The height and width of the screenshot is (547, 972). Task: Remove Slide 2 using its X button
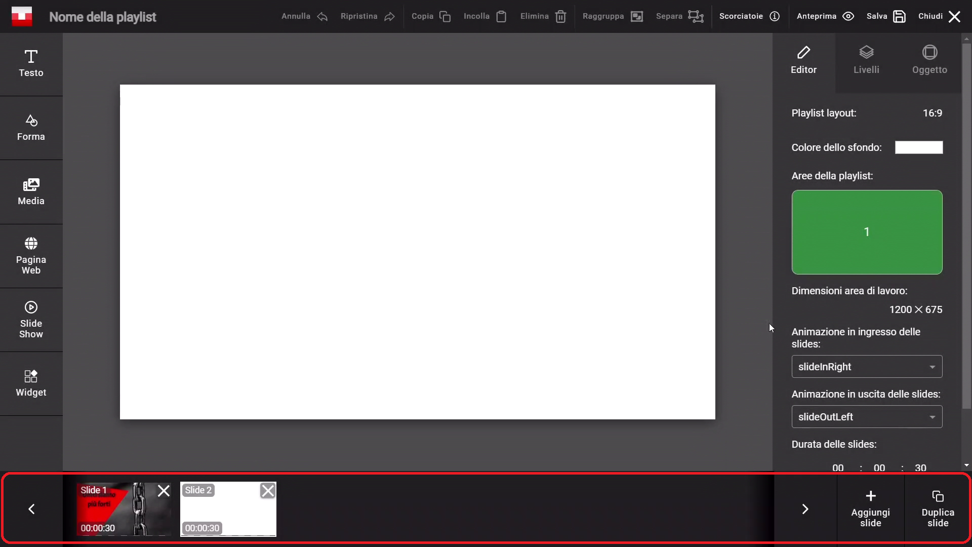(x=268, y=490)
